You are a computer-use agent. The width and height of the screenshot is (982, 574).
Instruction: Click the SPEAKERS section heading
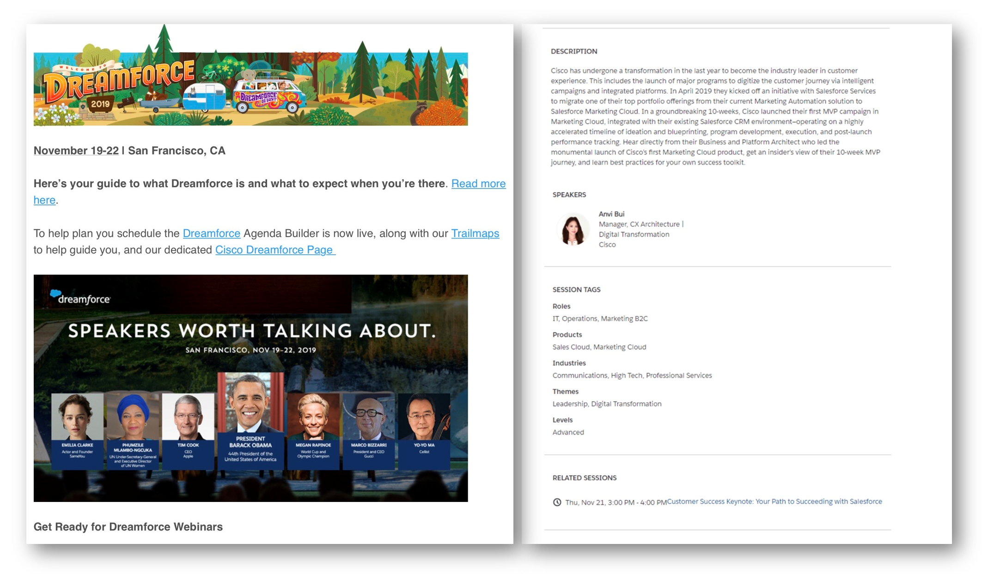[569, 195]
